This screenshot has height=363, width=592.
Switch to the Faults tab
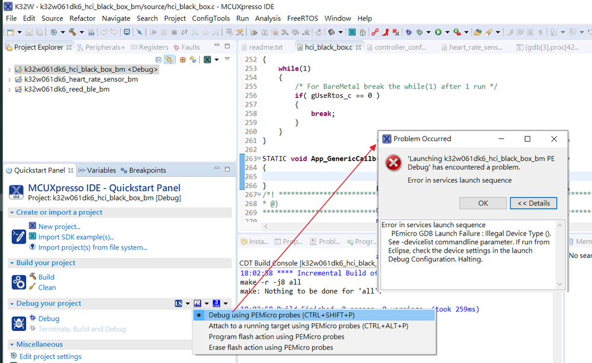coord(186,47)
